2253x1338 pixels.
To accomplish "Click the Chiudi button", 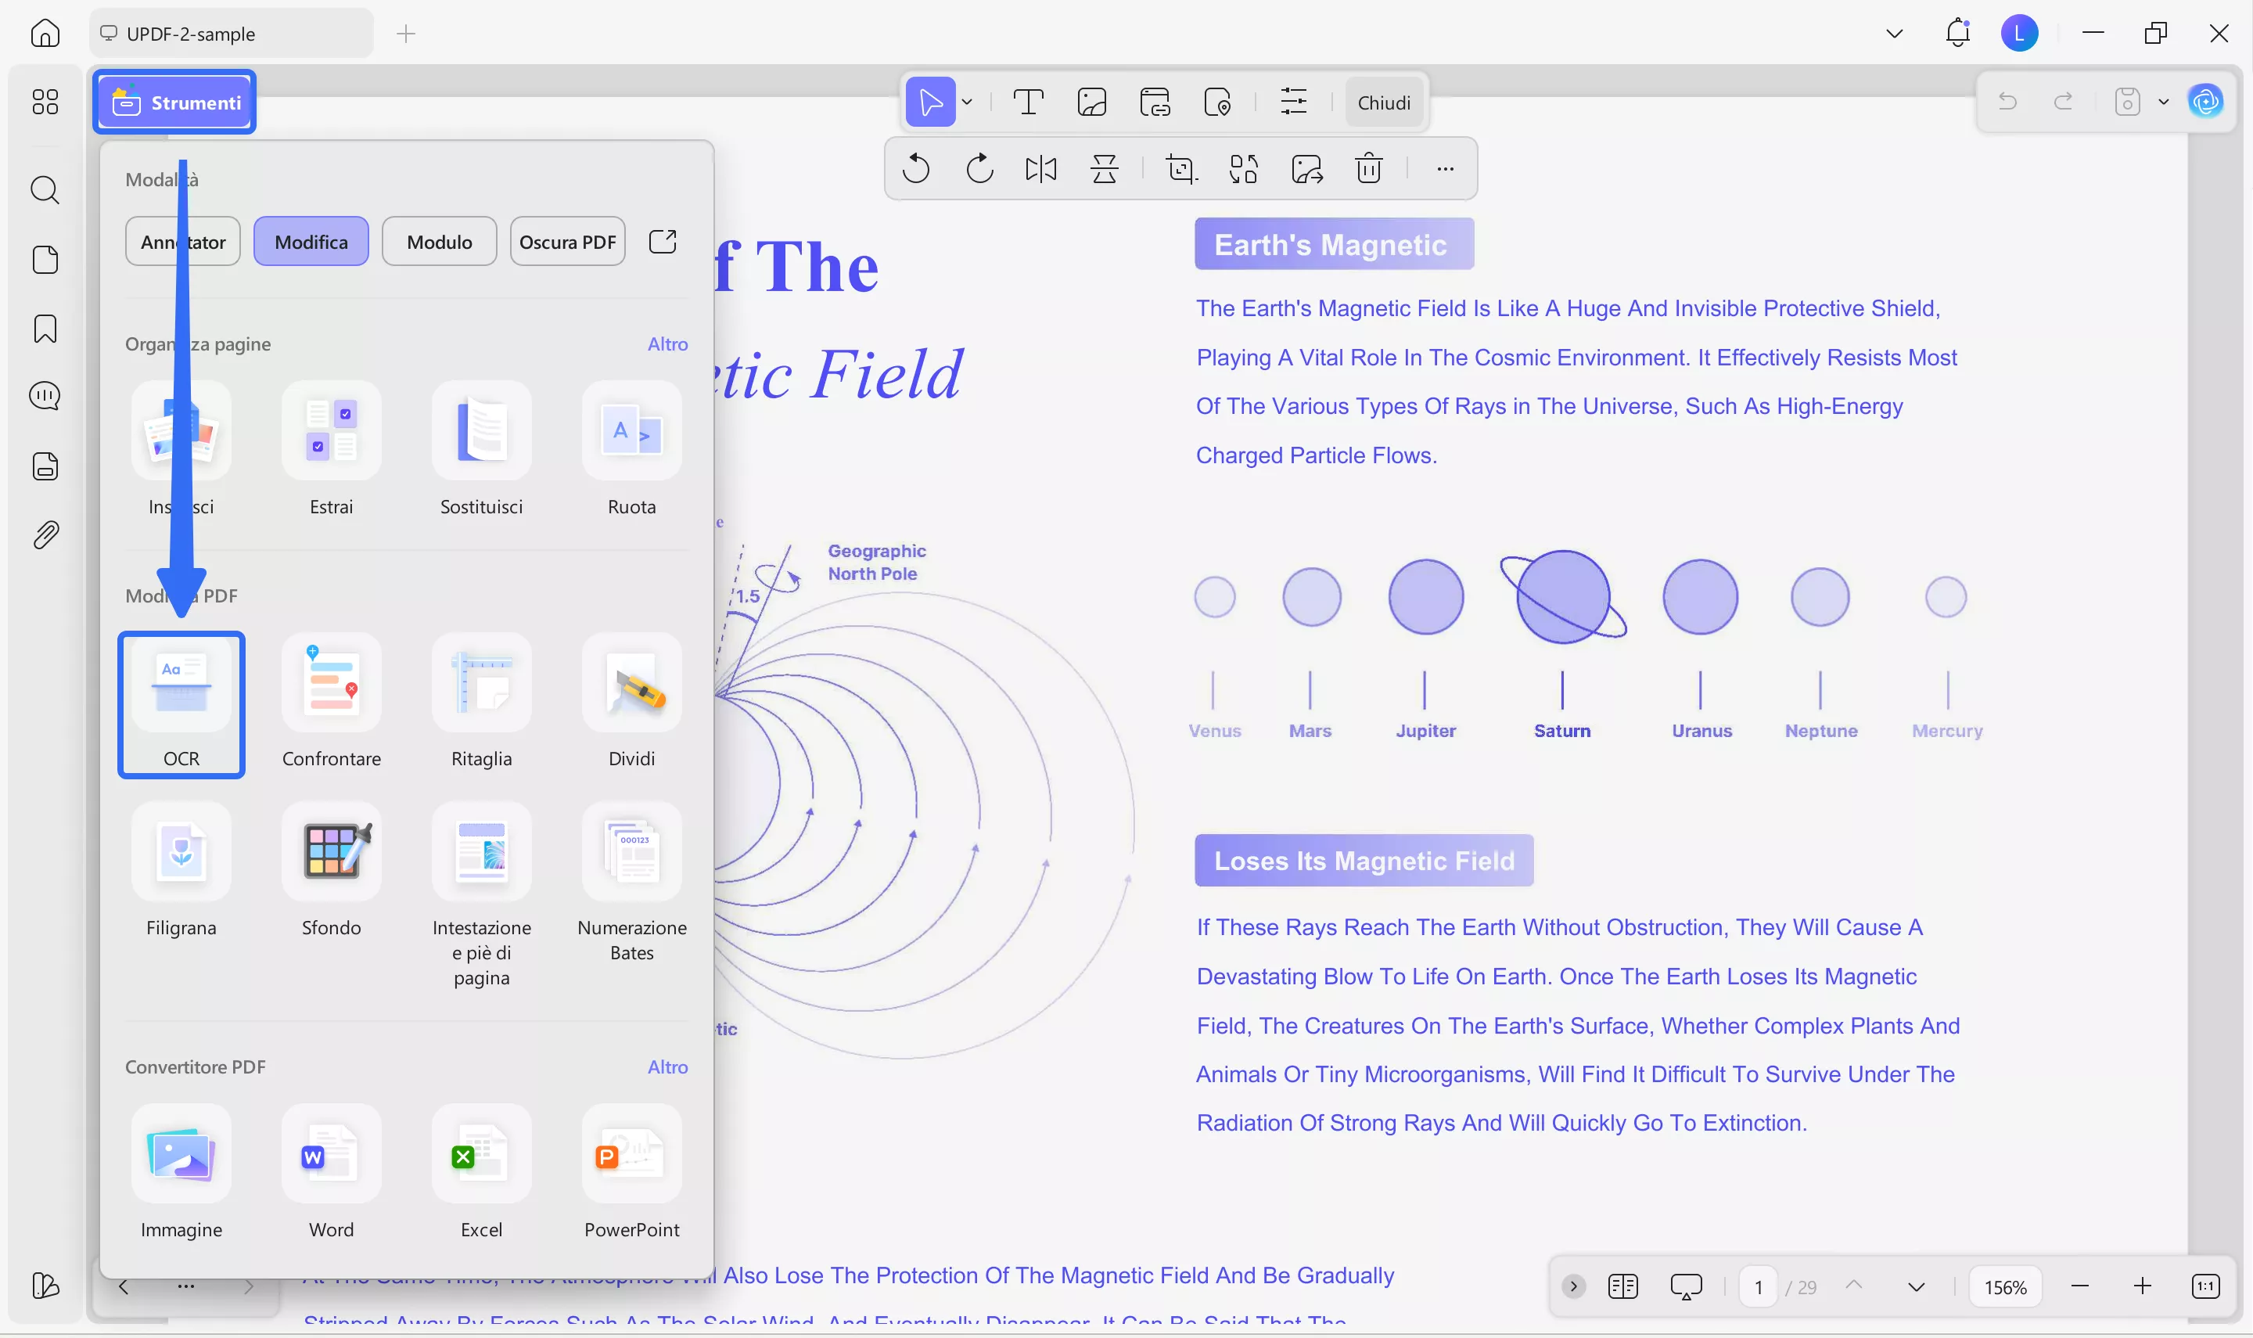I will [x=1383, y=102].
